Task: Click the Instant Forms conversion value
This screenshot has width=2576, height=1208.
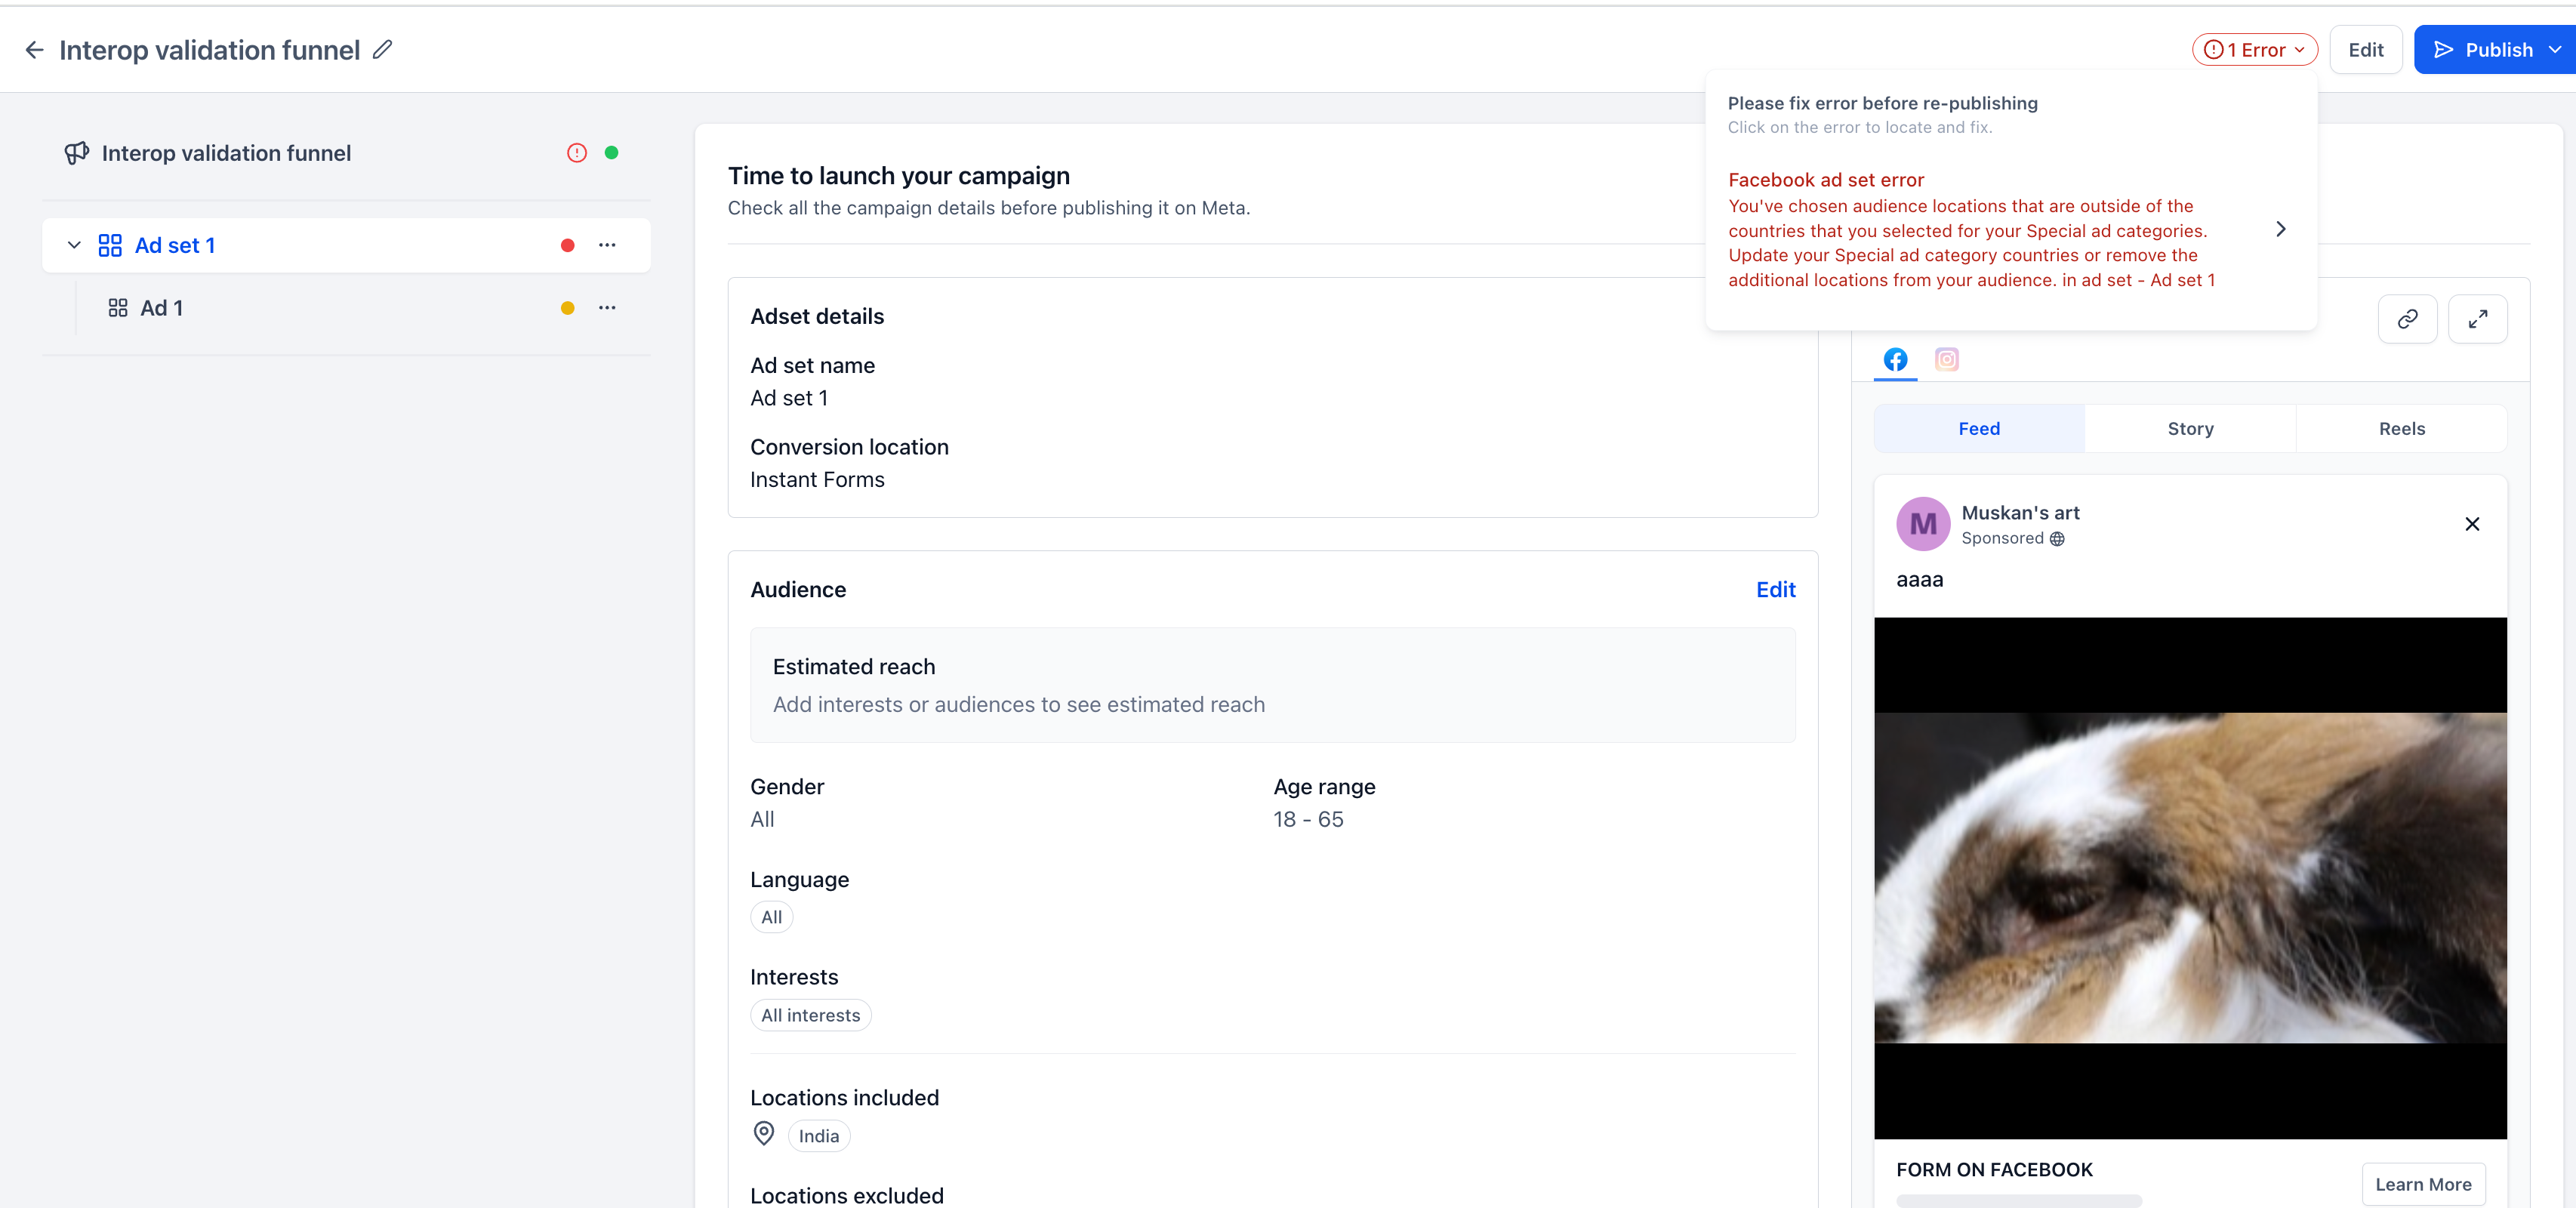Action: [816, 480]
